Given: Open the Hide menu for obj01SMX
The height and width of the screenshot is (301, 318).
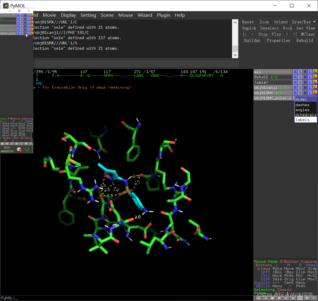Looking at the screenshot, I should 305,93.
